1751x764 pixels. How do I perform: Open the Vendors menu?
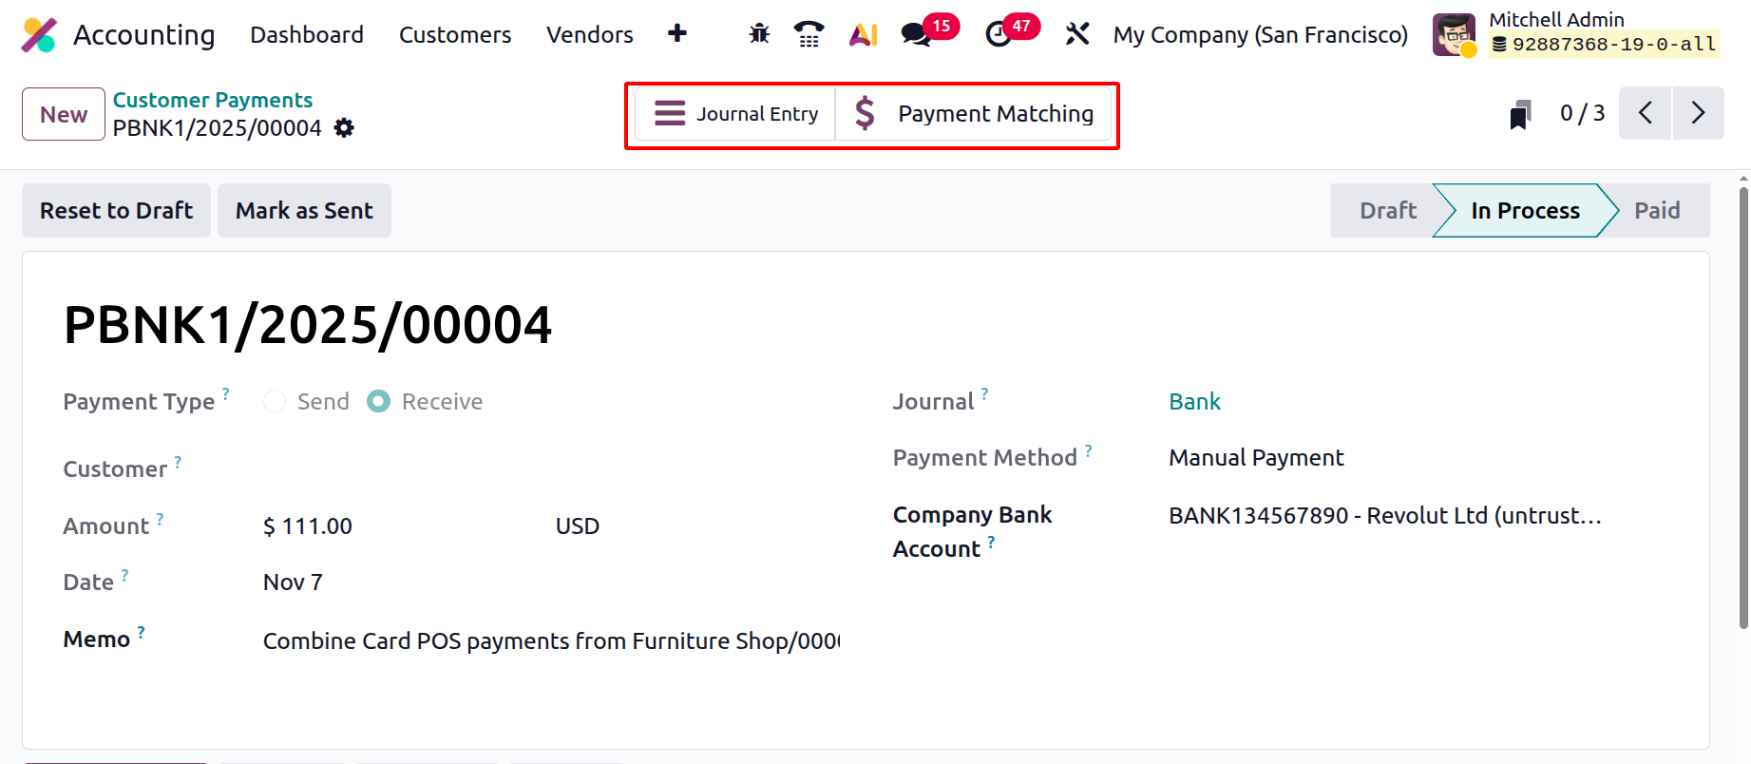[589, 35]
